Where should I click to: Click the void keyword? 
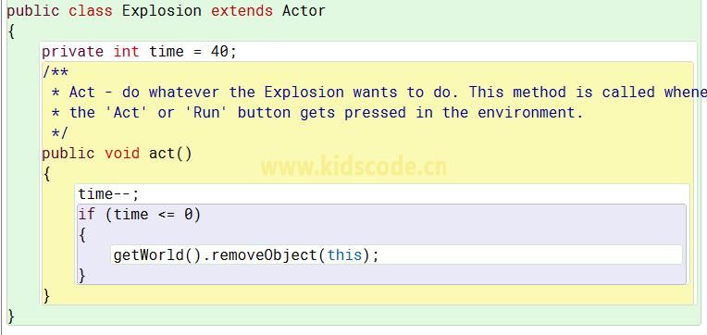122,154
